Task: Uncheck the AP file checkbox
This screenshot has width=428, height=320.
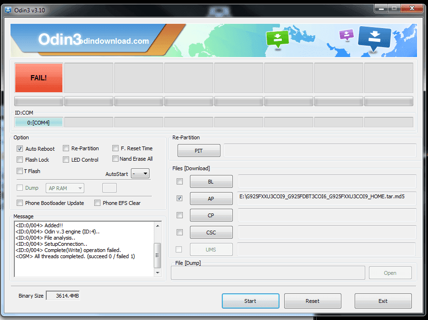Action: [x=179, y=198]
